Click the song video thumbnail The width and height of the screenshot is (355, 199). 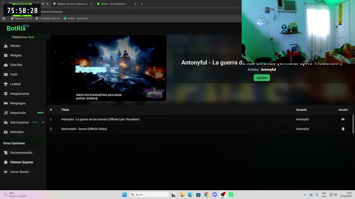(109, 68)
